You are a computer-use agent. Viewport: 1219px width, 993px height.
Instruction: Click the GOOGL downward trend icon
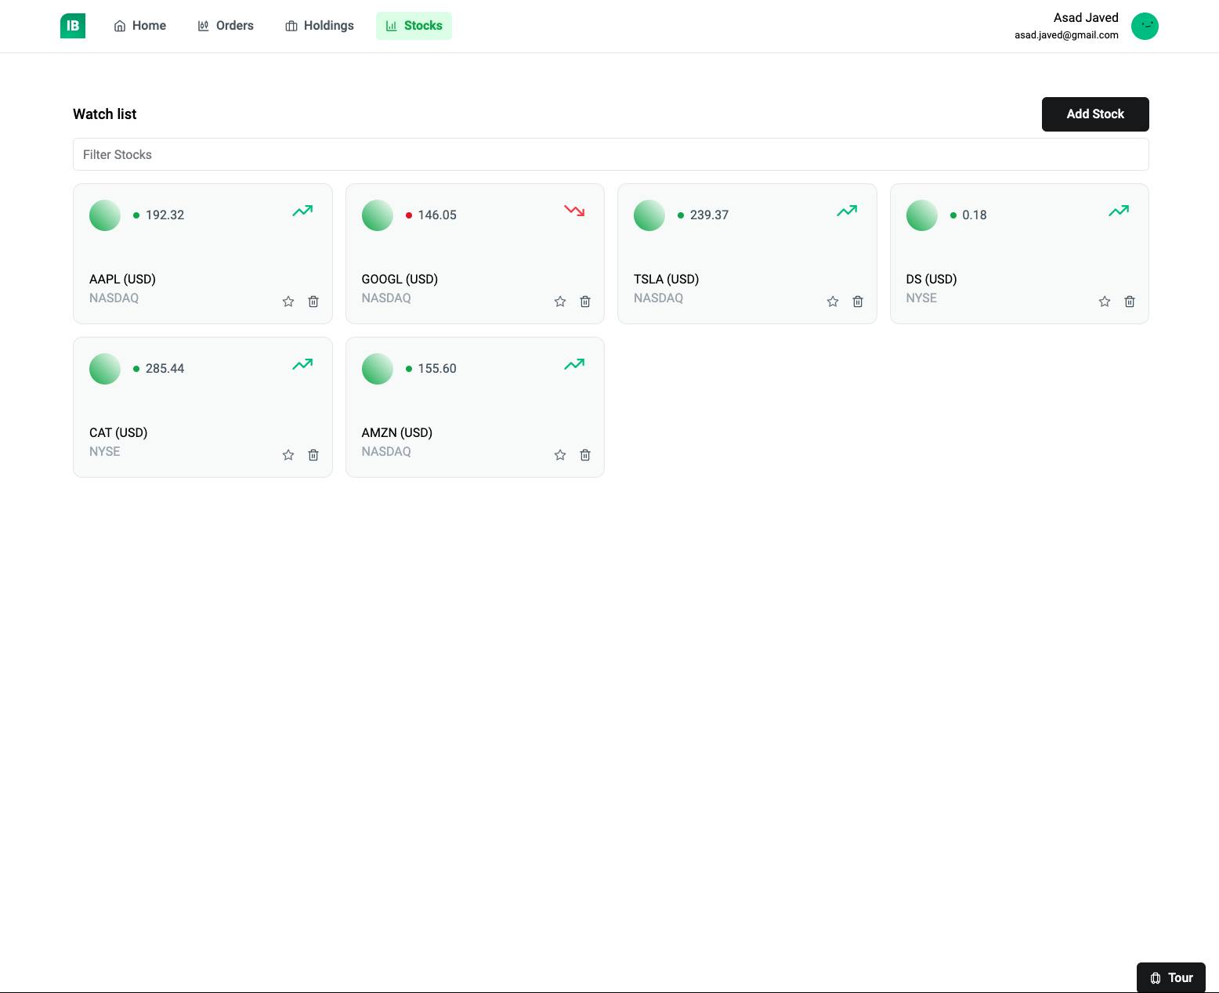pos(574,211)
